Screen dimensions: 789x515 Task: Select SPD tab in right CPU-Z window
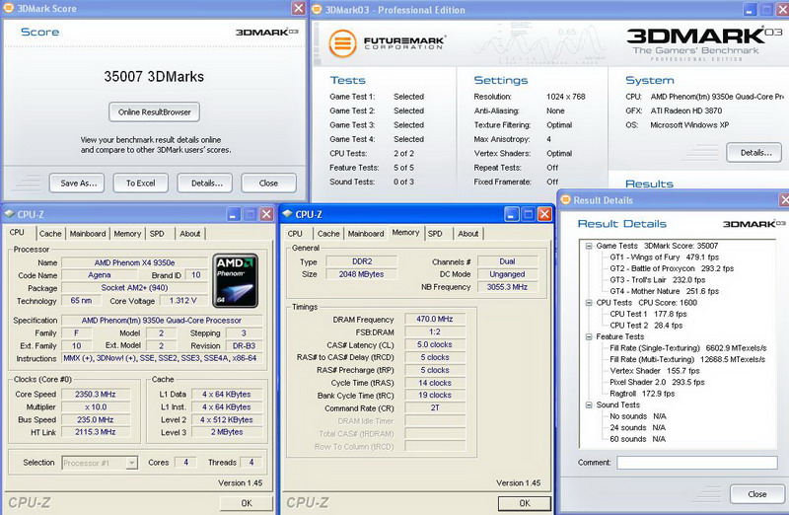(x=435, y=234)
